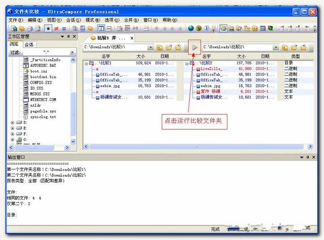Expand the F: drive node
324x240 pixels.
tap(12, 134)
